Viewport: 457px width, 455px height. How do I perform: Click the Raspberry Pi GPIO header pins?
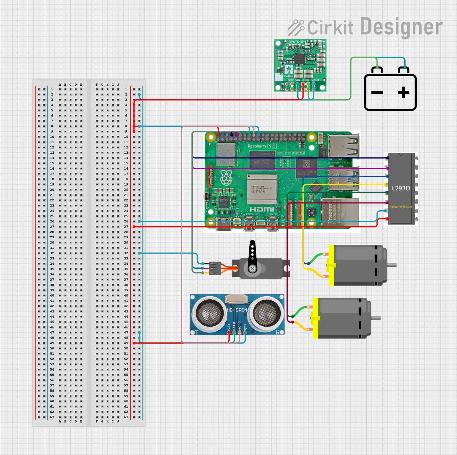(261, 137)
